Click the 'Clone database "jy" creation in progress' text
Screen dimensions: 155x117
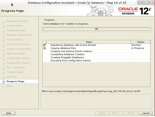coord(66,24)
